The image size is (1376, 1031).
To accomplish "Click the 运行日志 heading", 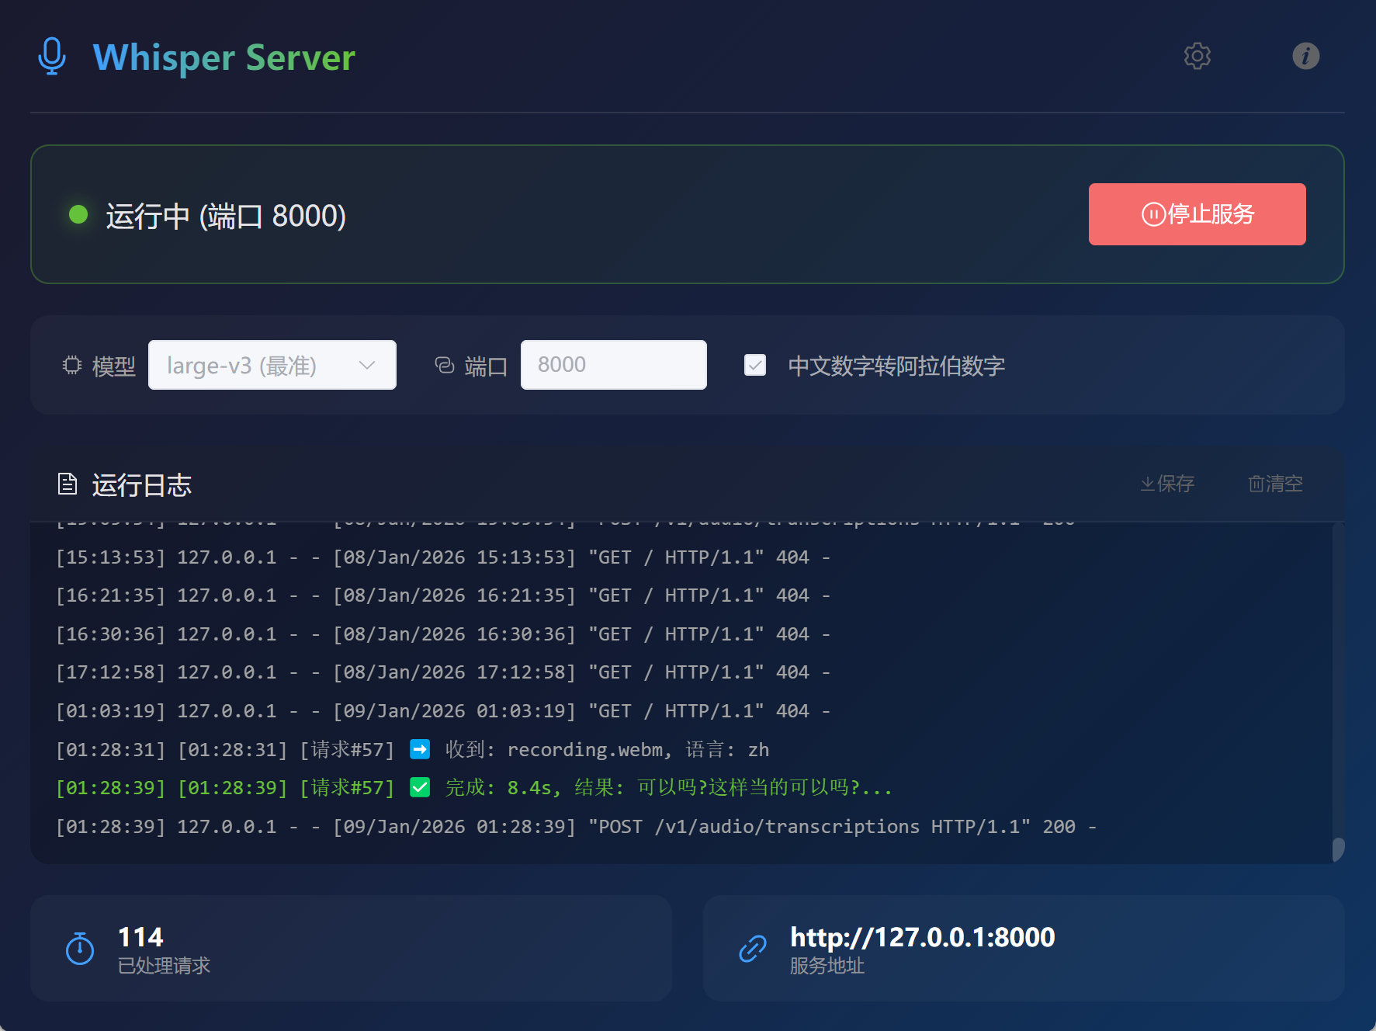I will [x=141, y=485].
